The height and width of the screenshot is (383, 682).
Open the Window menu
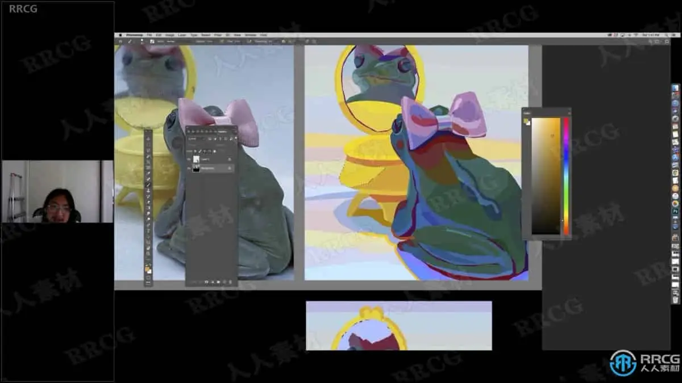click(x=251, y=35)
